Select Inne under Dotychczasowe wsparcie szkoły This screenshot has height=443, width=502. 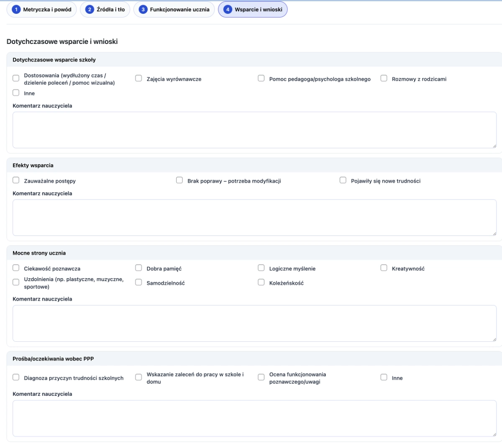pos(16,93)
